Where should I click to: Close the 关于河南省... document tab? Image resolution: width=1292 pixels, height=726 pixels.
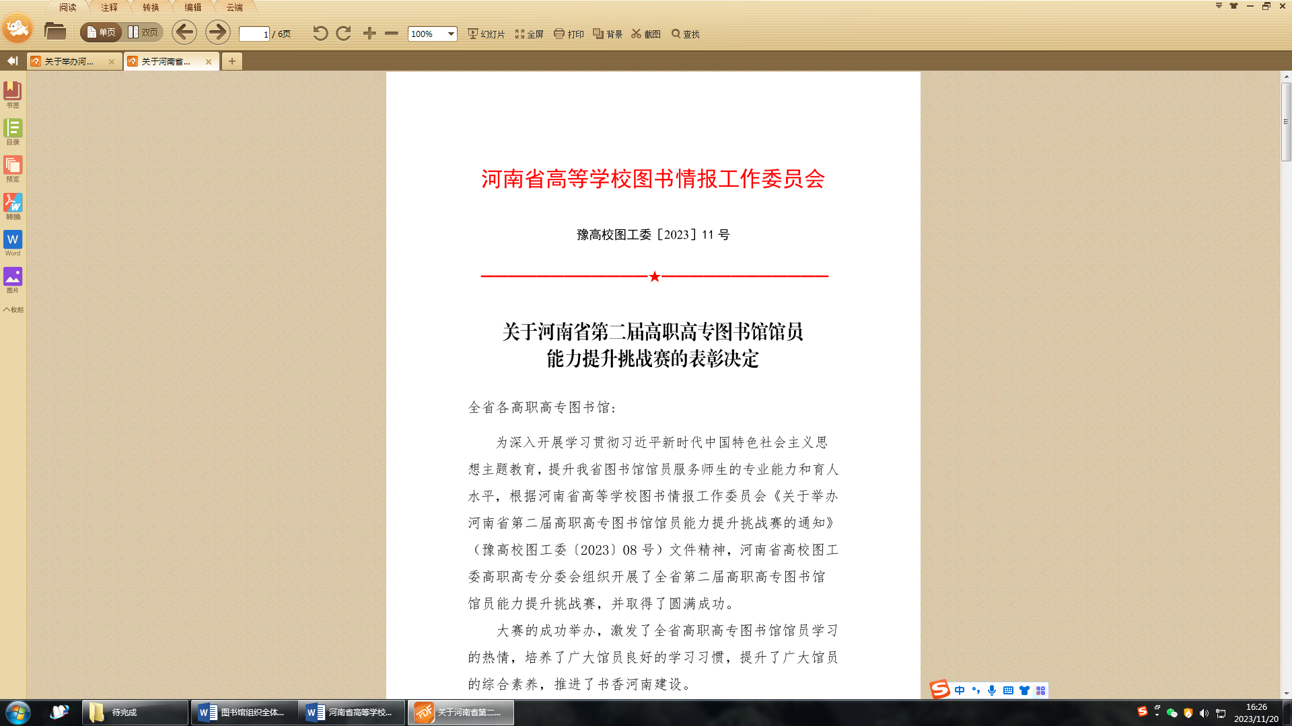coord(209,61)
